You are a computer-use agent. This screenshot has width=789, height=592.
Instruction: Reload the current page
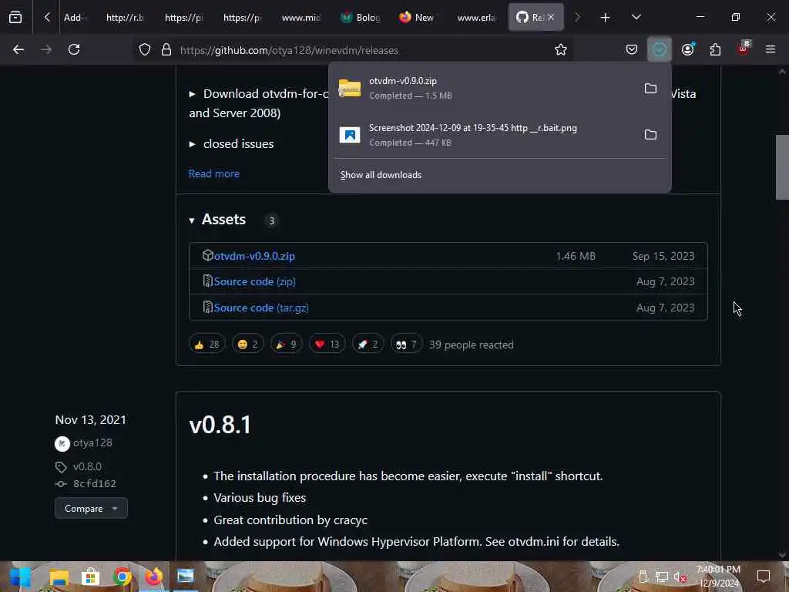click(74, 49)
